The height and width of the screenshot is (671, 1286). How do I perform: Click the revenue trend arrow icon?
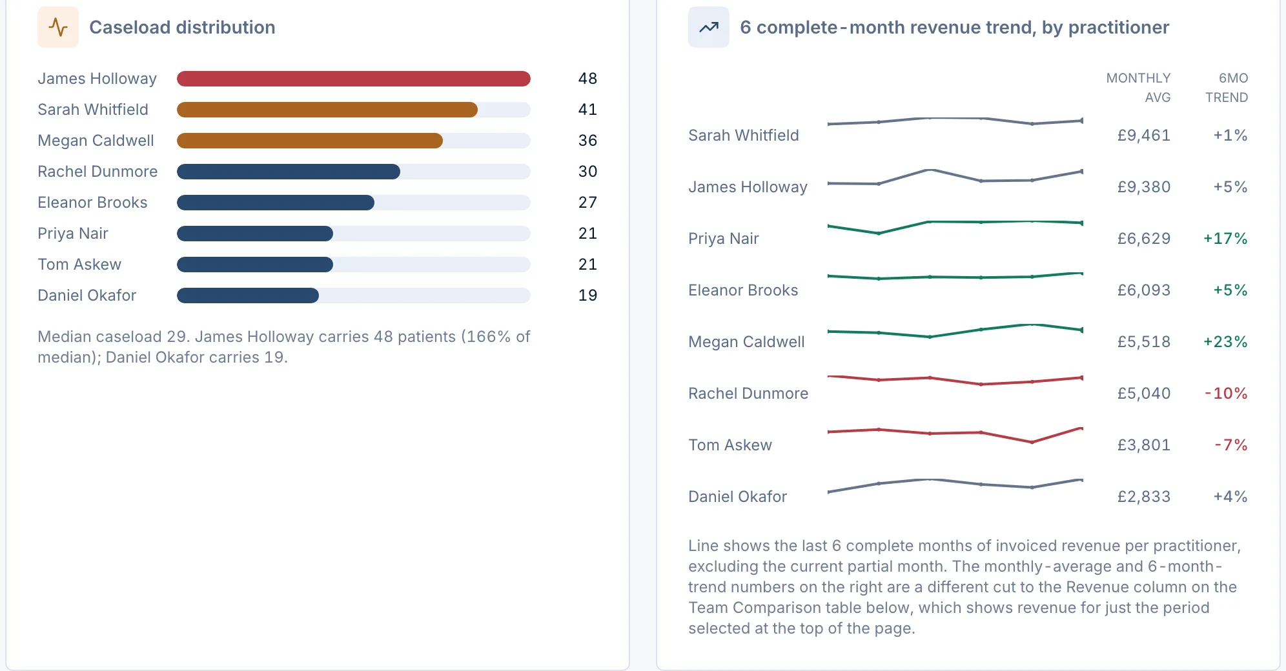click(709, 27)
